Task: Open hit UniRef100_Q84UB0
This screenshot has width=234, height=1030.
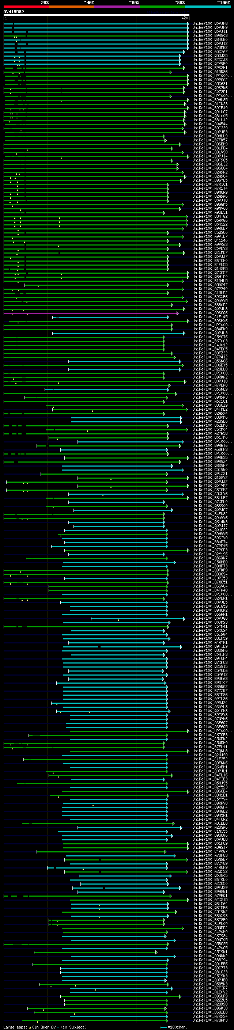Action: pos(210,39)
